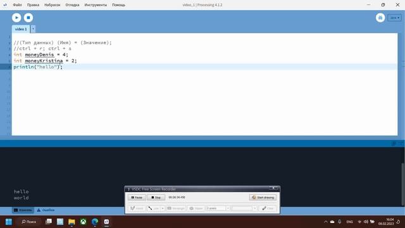
Task: Open Microsoft Edge from the taskbar
Action: tap(95, 222)
